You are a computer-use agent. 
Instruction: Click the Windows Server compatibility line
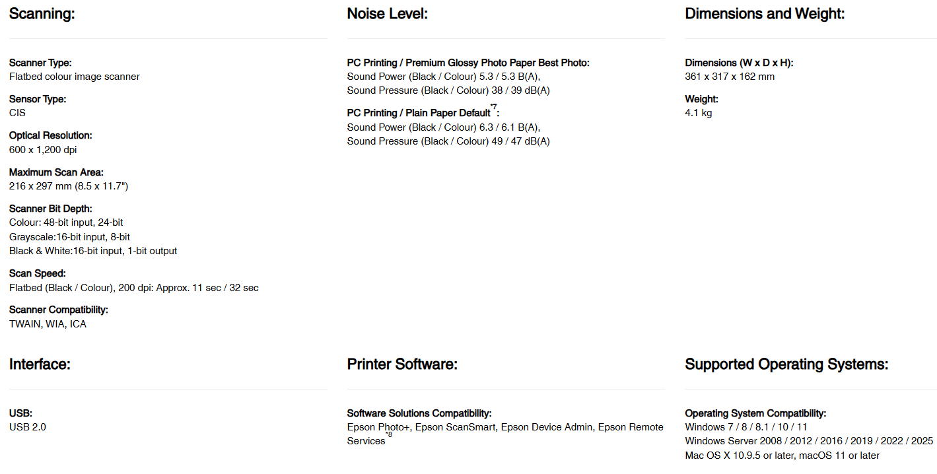point(809,441)
